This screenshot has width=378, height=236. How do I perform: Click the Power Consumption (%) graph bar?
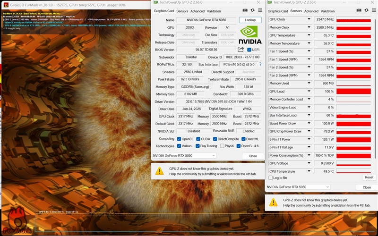(x=353, y=155)
